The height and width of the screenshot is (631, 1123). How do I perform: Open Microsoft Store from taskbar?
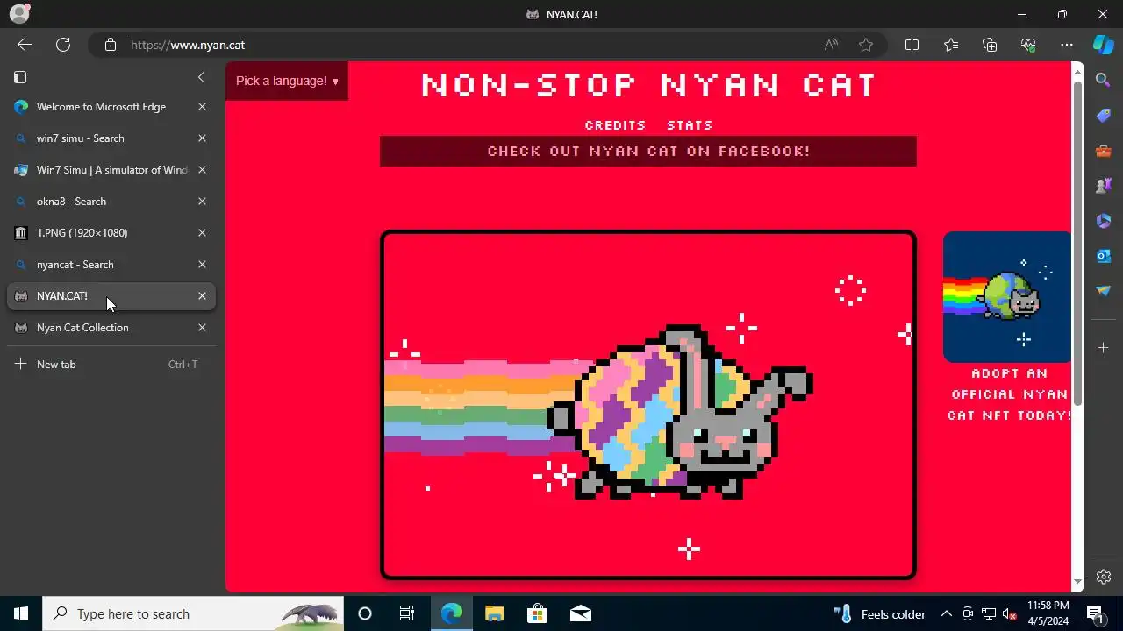pyautogui.click(x=537, y=613)
